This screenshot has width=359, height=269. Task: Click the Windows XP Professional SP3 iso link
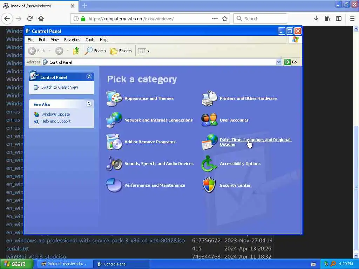(95, 240)
